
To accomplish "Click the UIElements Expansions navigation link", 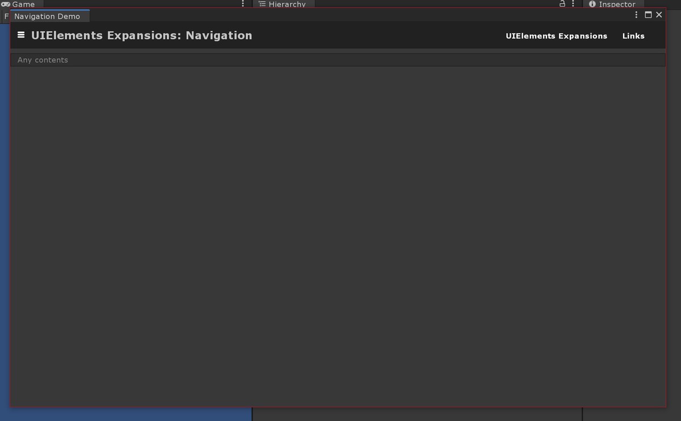I will (556, 36).
